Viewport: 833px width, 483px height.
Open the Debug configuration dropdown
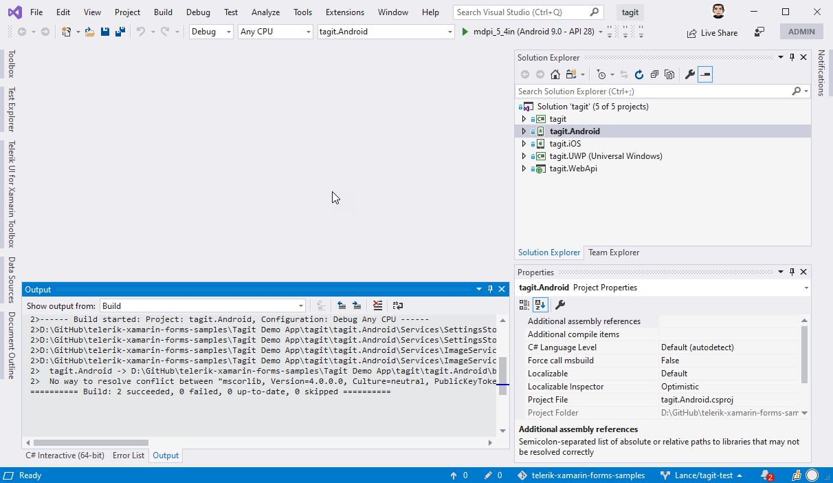pyautogui.click(x=211, y=32)
